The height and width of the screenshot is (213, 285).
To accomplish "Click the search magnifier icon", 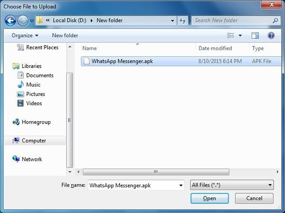I will point(275,20).
